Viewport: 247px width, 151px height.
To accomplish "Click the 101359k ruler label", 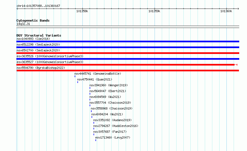I will tap(154, 11).
